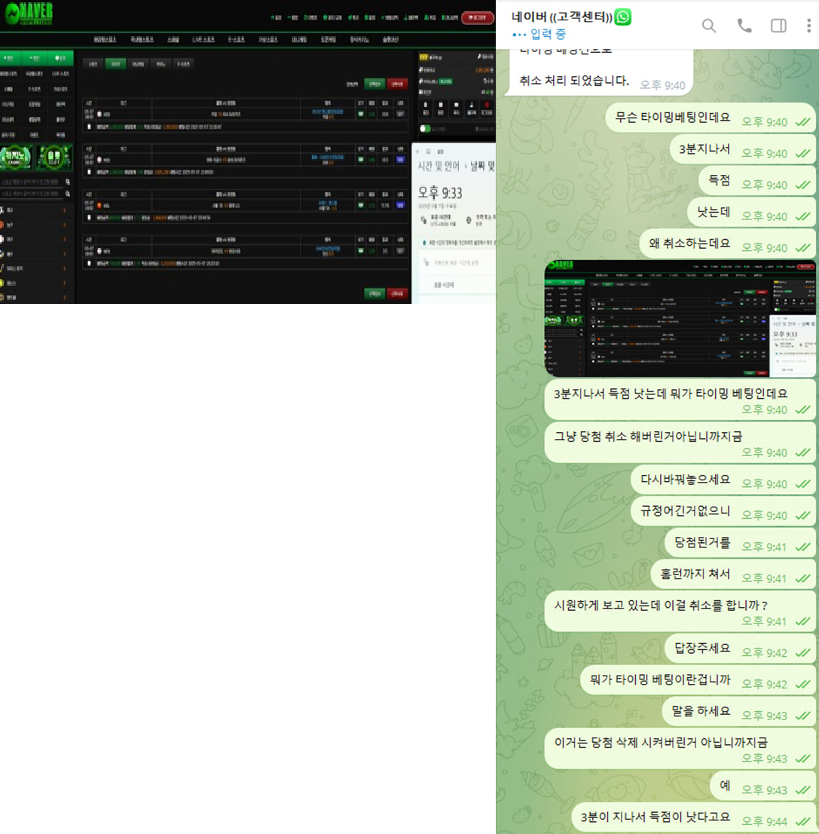Image resolution: width=819 pixels, height=834 pixels.
Task: Select the message '왜 취소하는데요'
Action: point(728,244)
